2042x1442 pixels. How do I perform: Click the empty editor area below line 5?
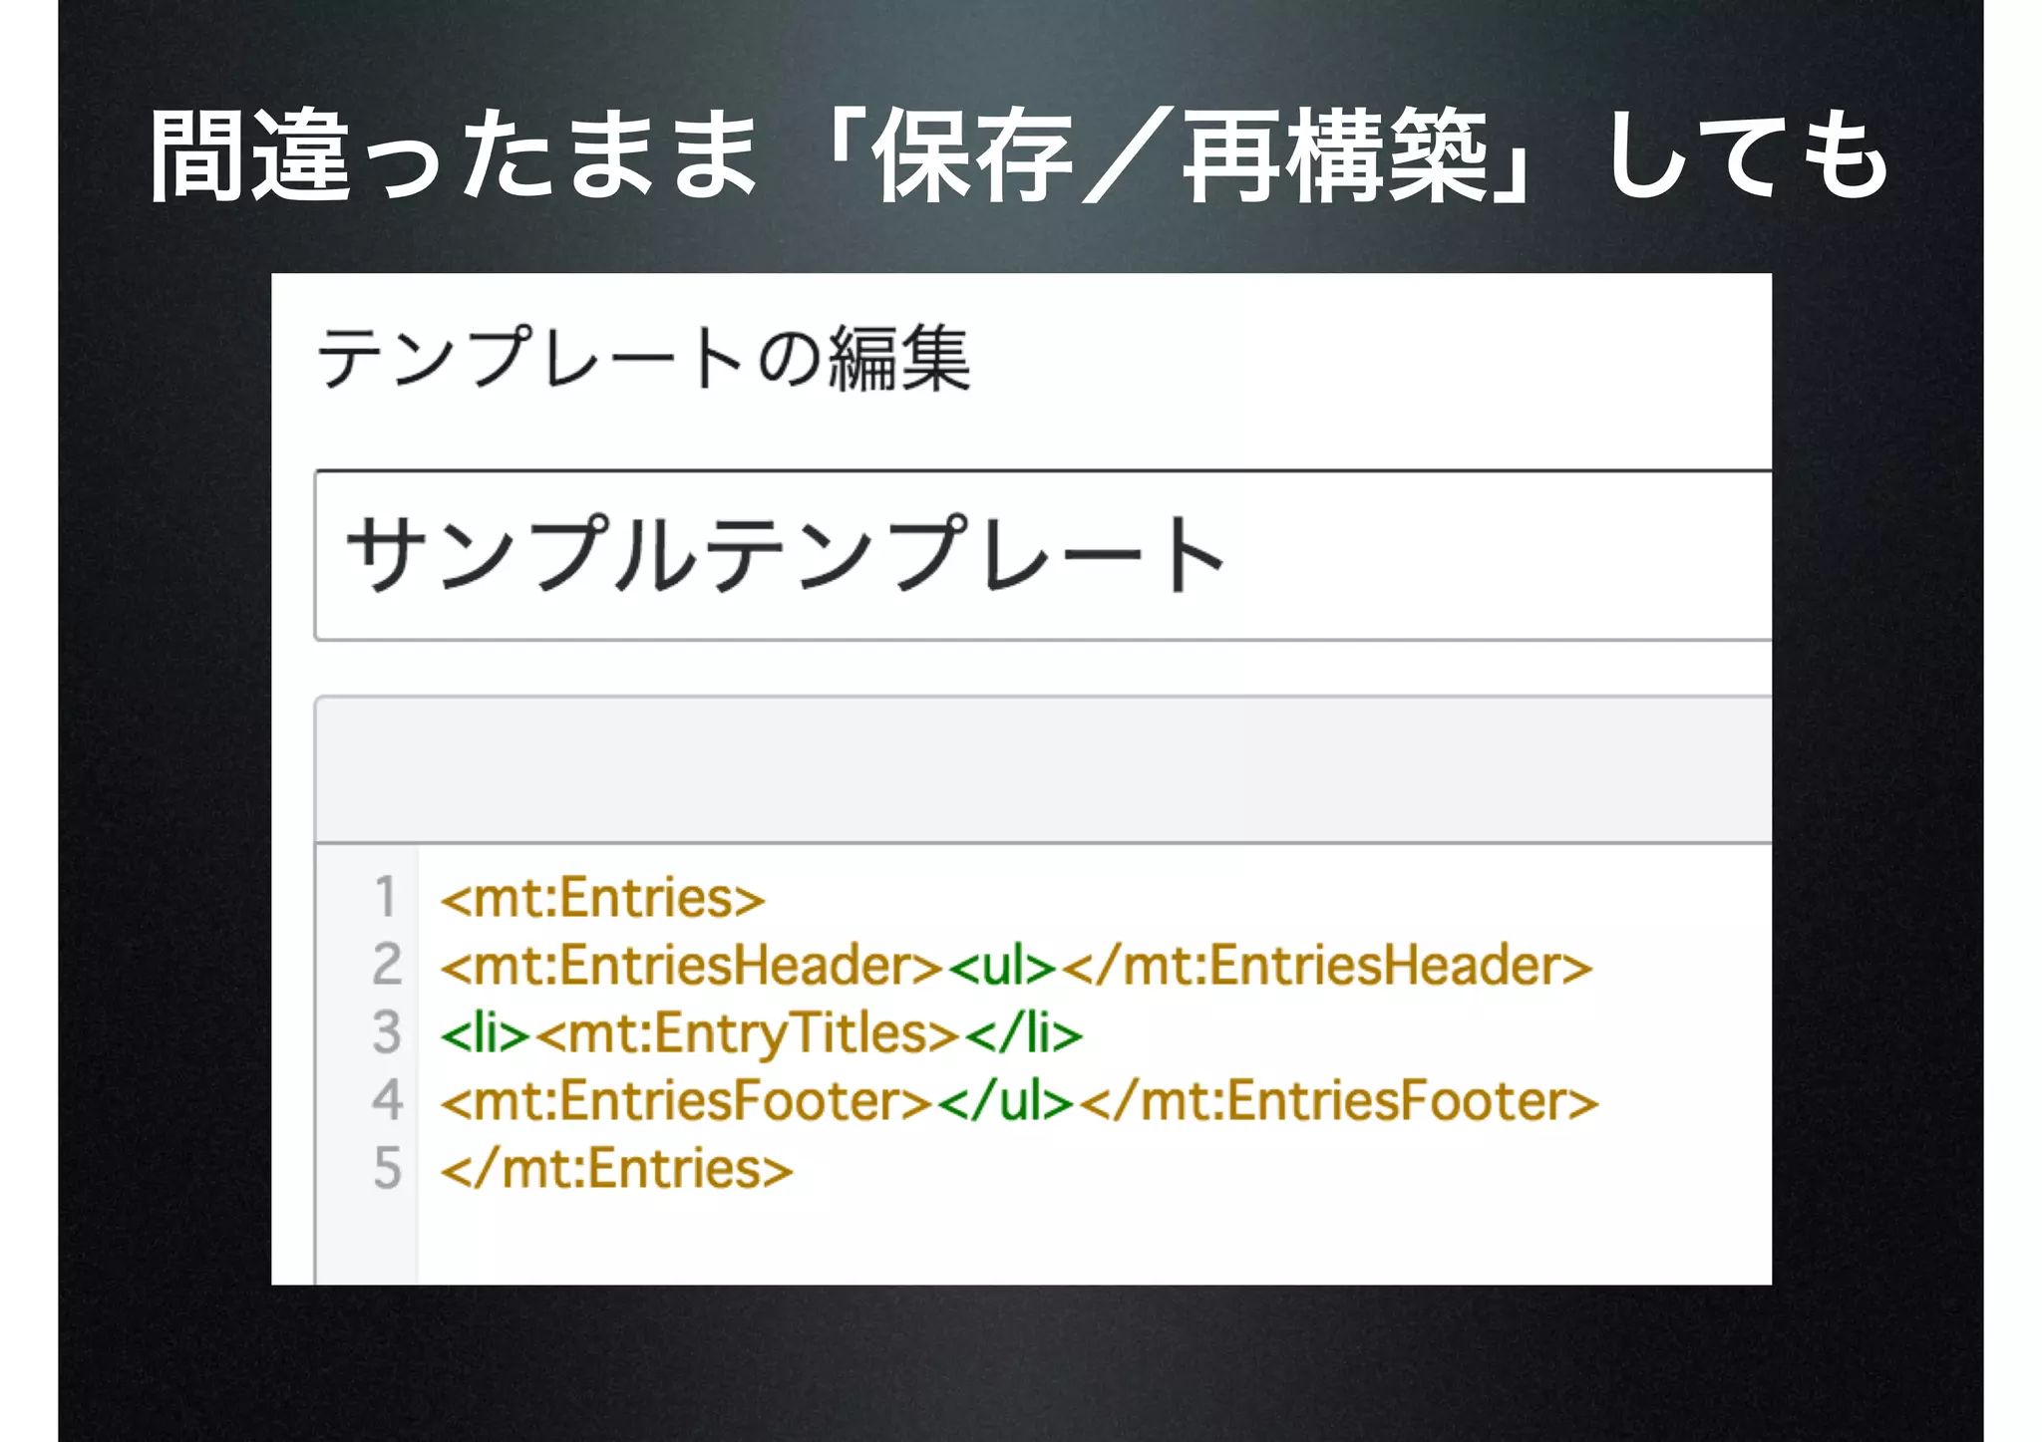coord(997,1241)
